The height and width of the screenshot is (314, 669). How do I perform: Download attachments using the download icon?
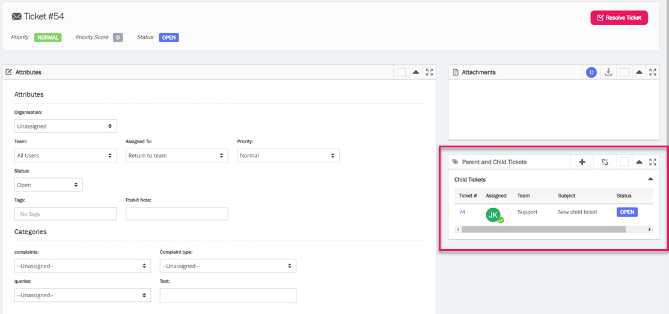point(608,72)
